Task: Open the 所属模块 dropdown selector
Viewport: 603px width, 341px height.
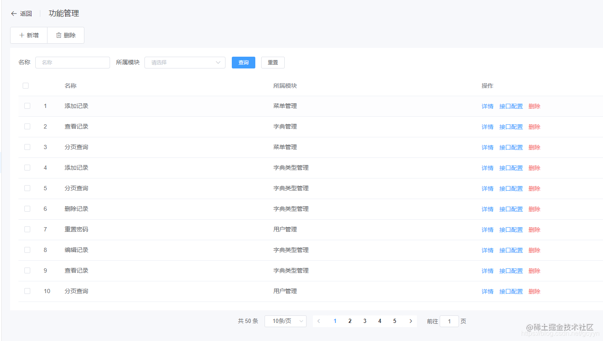Action: click(x=185, y=63)
